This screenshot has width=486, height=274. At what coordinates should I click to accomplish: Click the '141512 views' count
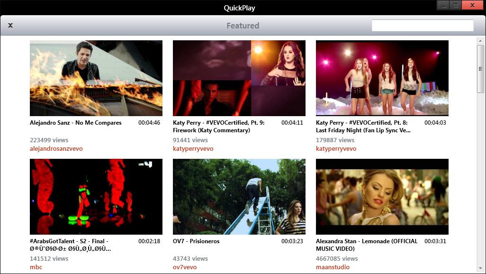49,259
